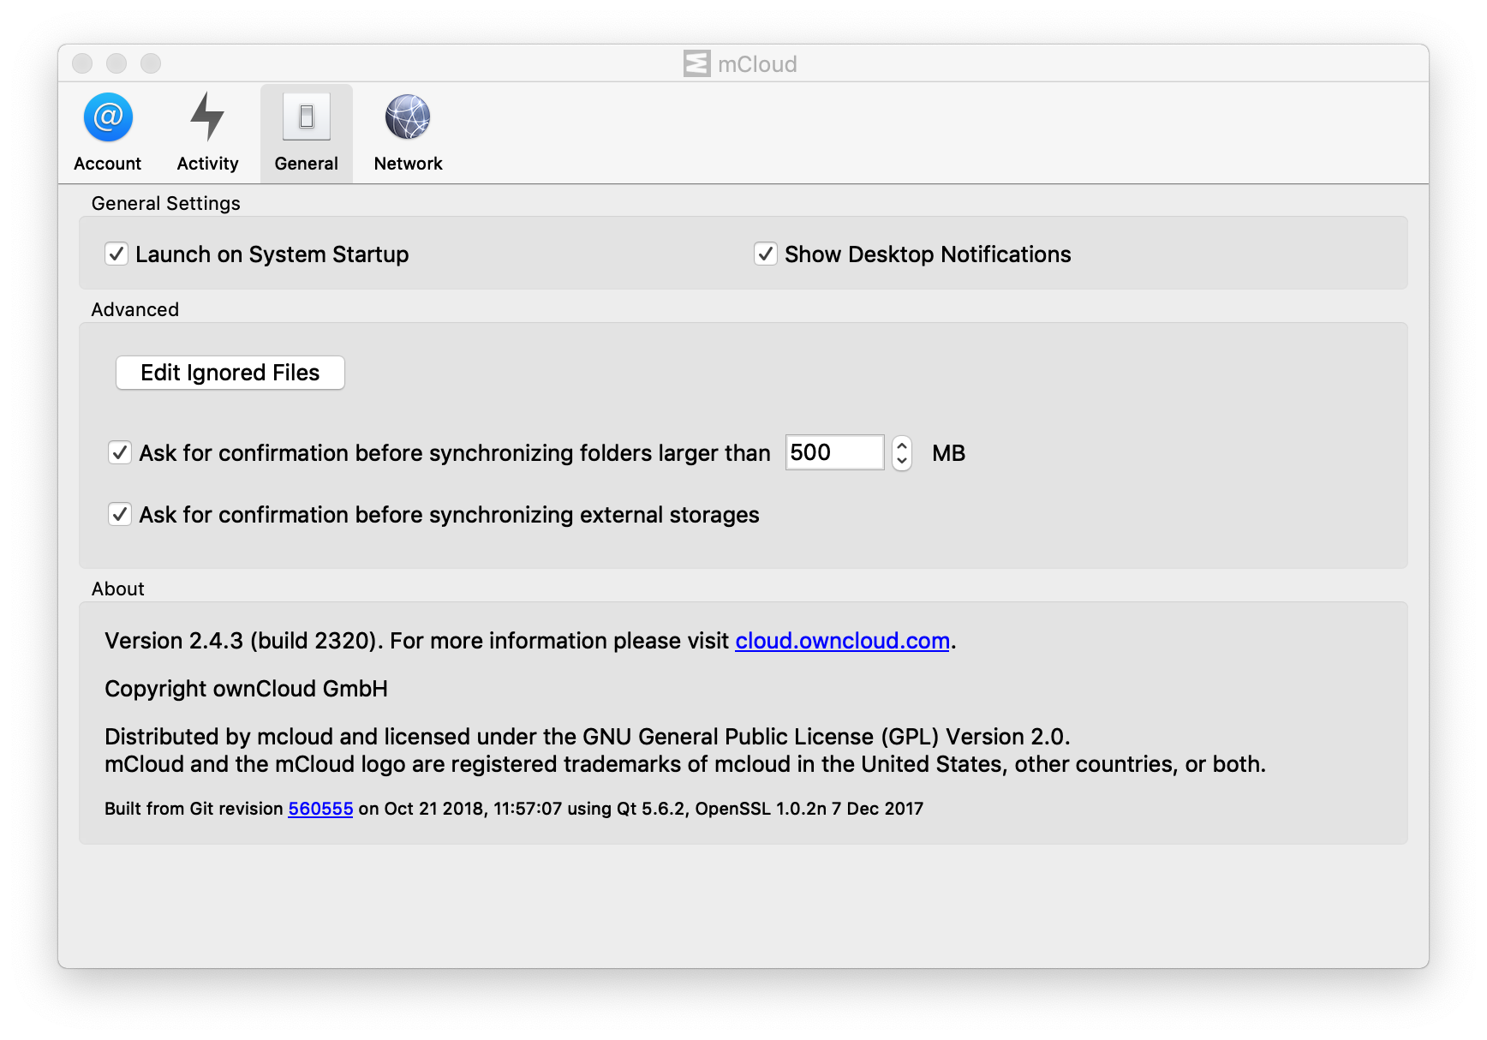Click the Account tab label
This screenshot has width=1487, height=1040.
point(108,164)
